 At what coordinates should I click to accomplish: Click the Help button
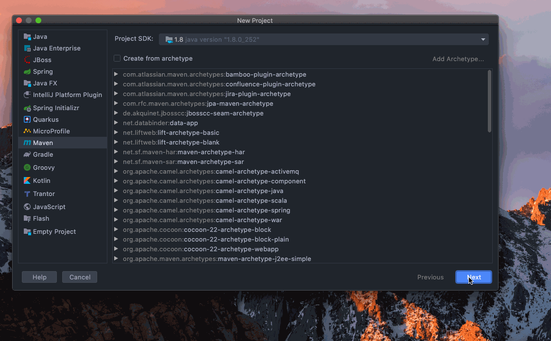39,277
